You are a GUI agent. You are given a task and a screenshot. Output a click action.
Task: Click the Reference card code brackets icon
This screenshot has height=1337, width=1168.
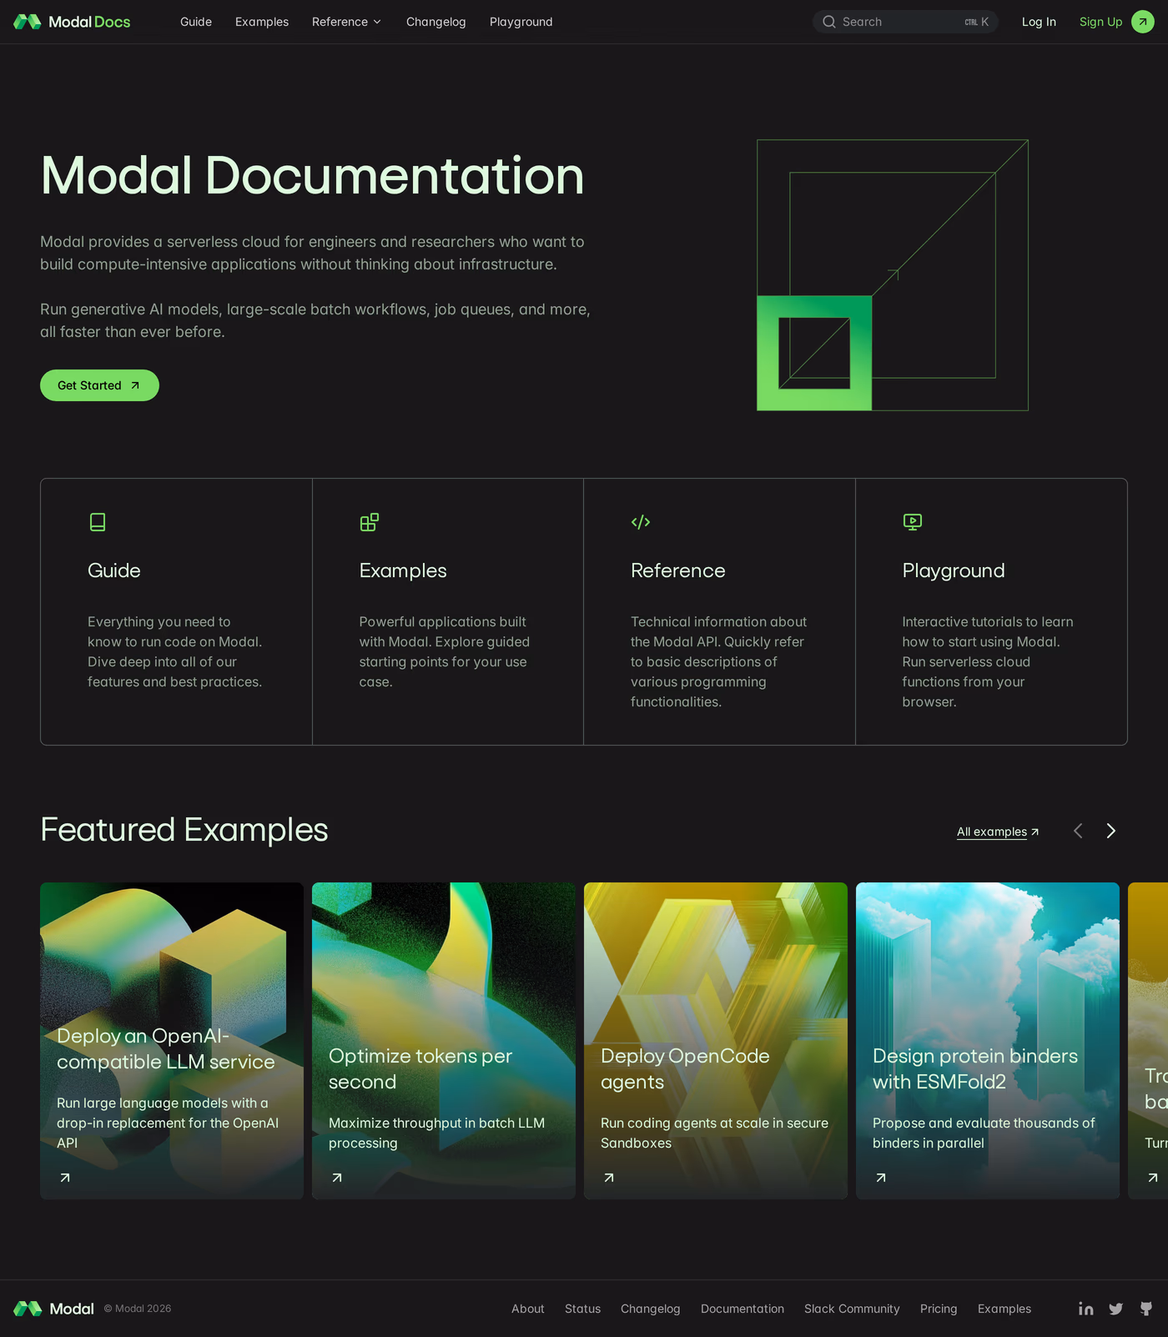tap(641, 522)
